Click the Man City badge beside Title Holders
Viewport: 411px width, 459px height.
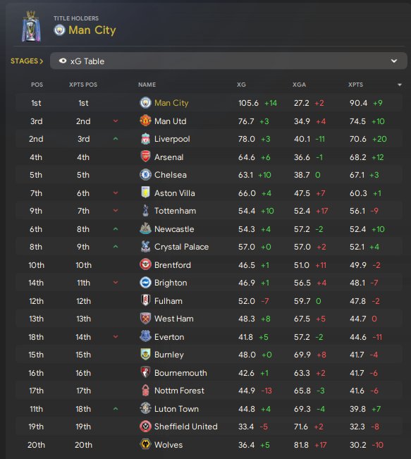point(59,30)
